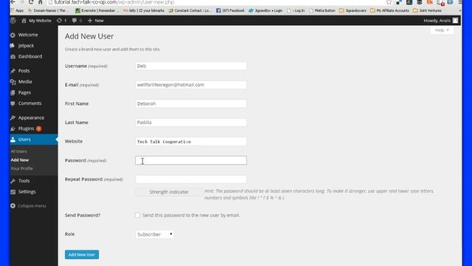
Task: Open Appearance in the sidebar
Action: [31, 117]
